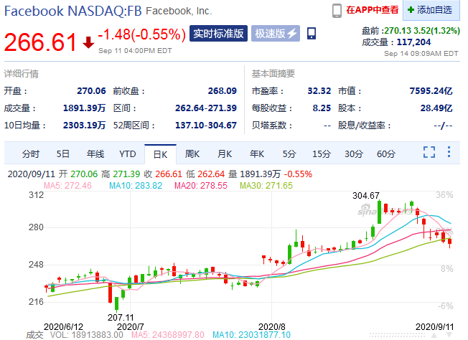
Task: Select the 年线 chart tab
Action: coord(95,154)
